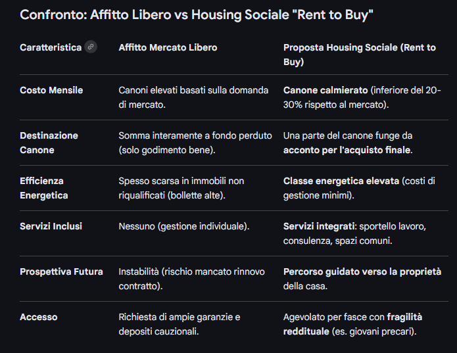Screen dimensions: 457x353
Task: Click the table title heading text
Action: point(196,14)
